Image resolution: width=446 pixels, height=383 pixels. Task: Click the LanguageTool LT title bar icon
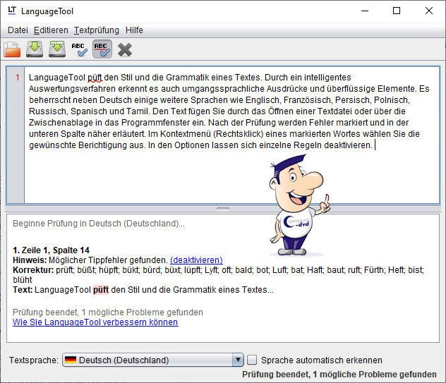click(x=12, y=11)
